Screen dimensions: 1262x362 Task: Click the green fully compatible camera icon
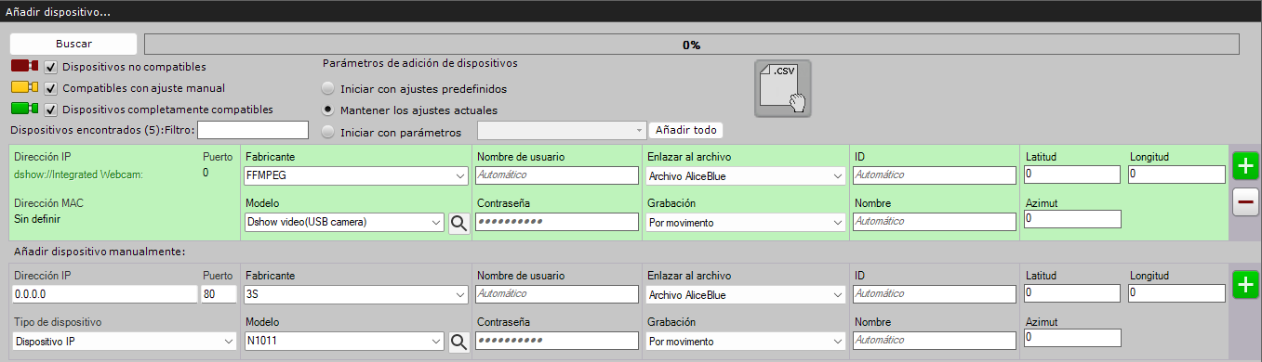[x=24, y=109]
